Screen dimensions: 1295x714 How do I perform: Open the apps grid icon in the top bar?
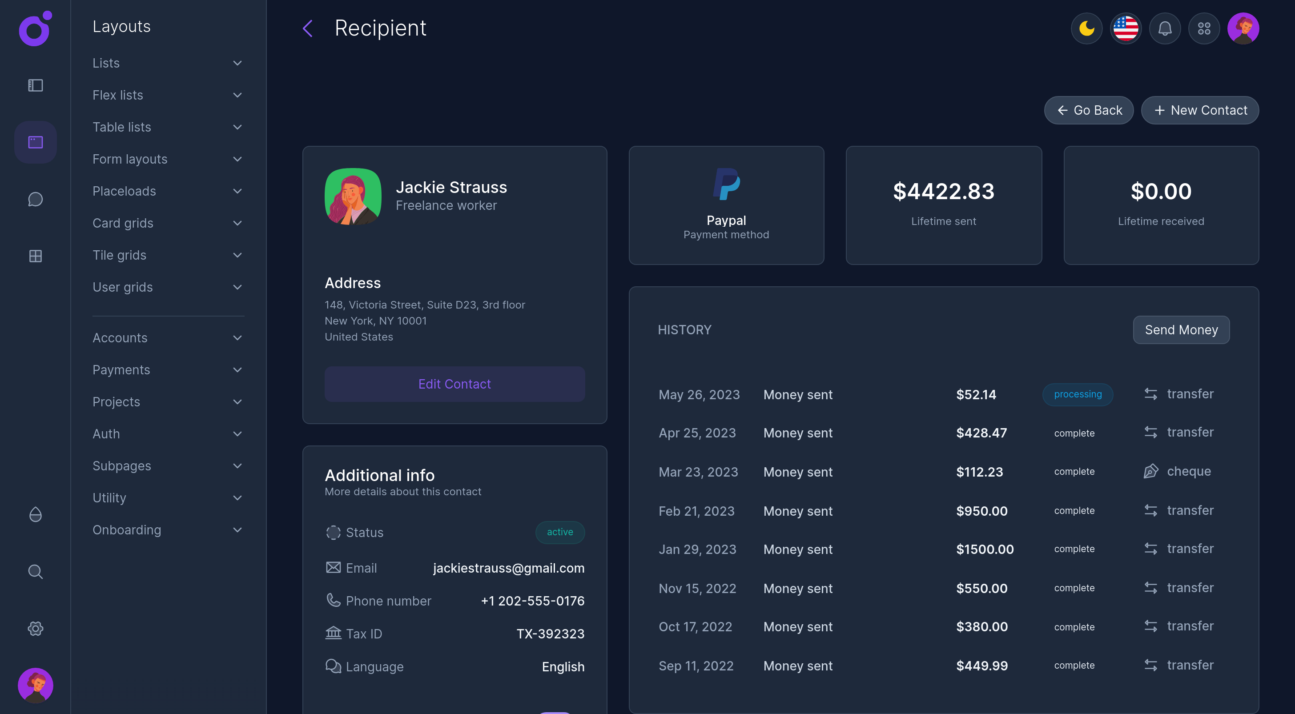pos(1204,28)
